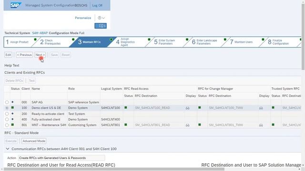Open Personalize settings

click(x=83, y=18)
